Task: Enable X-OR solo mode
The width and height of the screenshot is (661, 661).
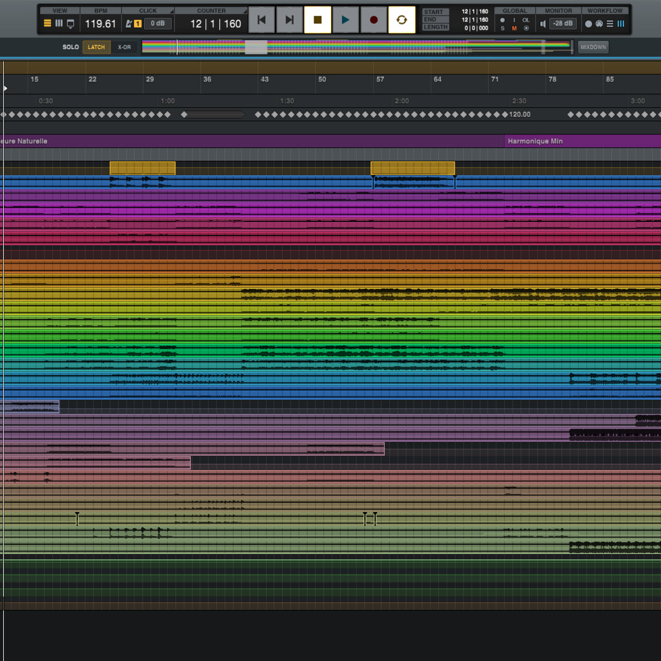Action: pyautogui.click(x=124, y=47)
